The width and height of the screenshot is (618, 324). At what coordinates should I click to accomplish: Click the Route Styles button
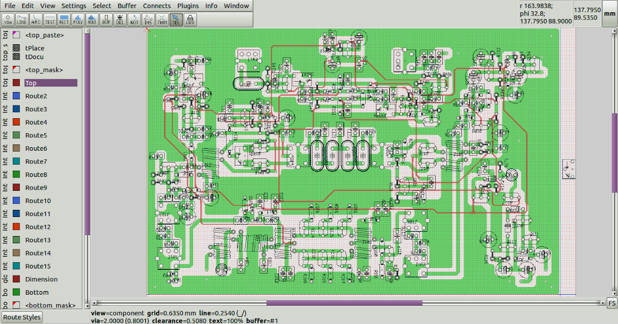coord(22,317)
